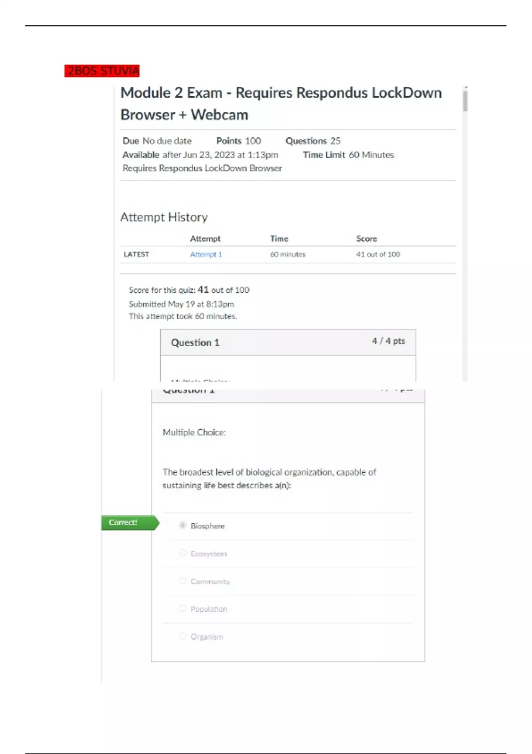
Task: Click the Time Limit 60 Minutes text
Action: coord(348,155)
